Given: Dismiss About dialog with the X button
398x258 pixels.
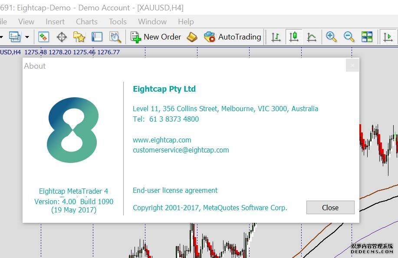Looking at the screenshot, I should pyautogui.click(x=352, y=65).
